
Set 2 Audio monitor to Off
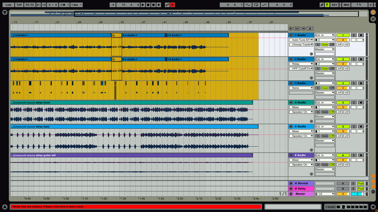pos(332,68)
